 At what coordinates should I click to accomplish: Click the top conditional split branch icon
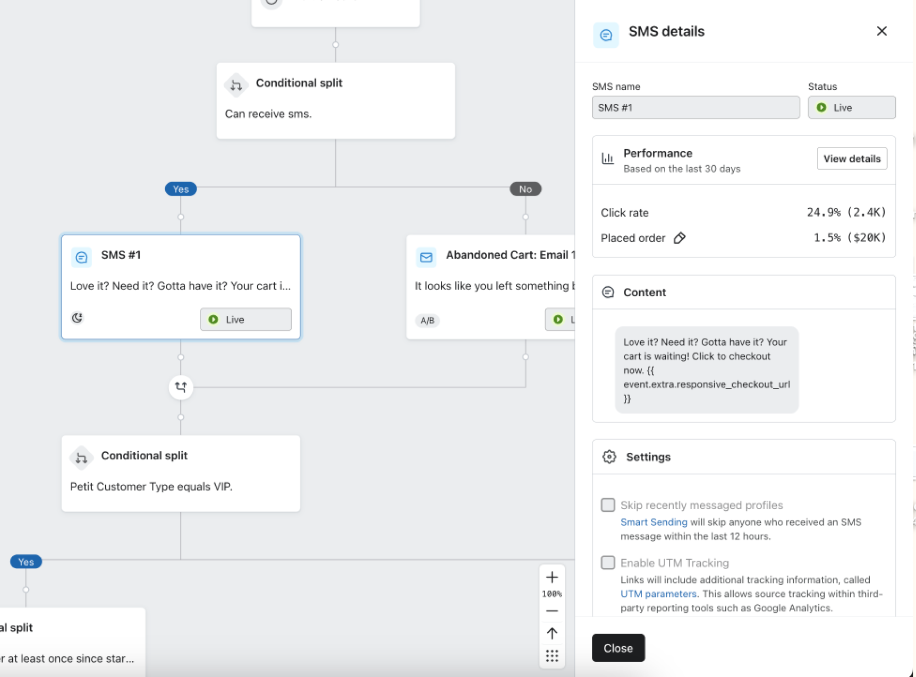pos(236,85)
